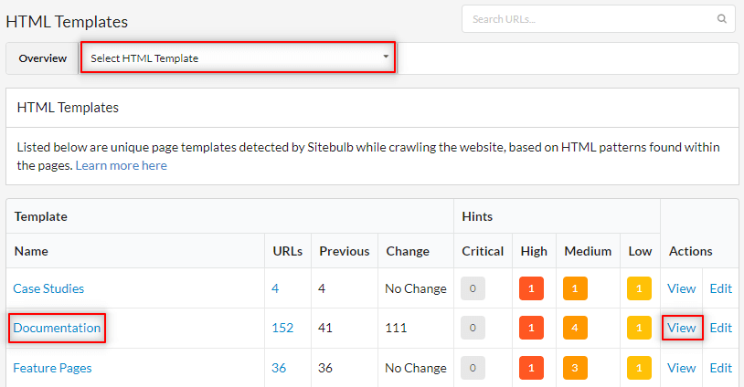Click the 4 URLs count for Case Studies

(275, 288)
